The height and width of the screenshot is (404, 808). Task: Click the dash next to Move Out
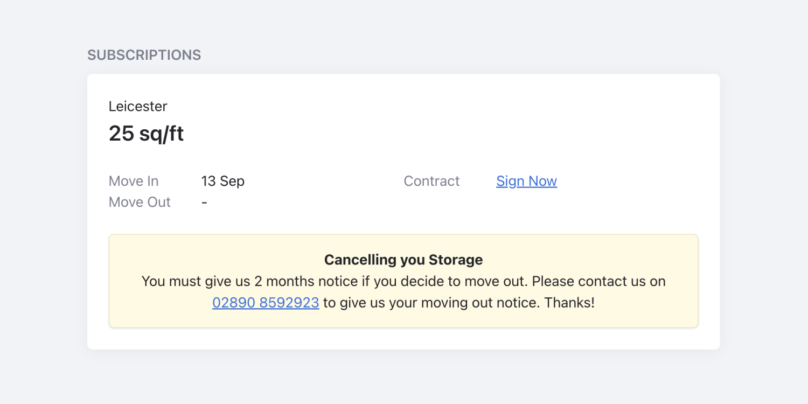pyautogui.click(x=204, y=201)
